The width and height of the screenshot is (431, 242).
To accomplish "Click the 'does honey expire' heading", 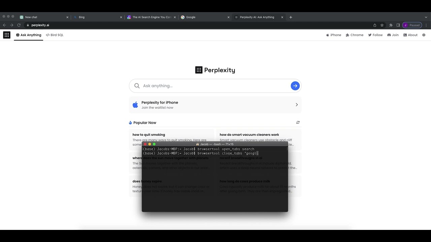I will click(147, 182).
